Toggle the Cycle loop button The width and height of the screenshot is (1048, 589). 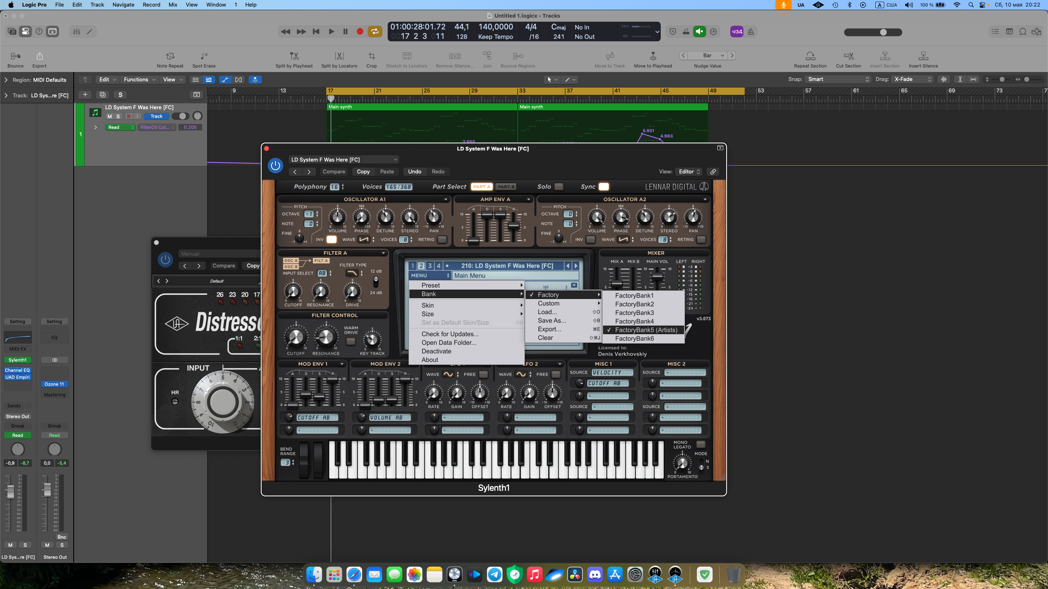tap(375, 31)
